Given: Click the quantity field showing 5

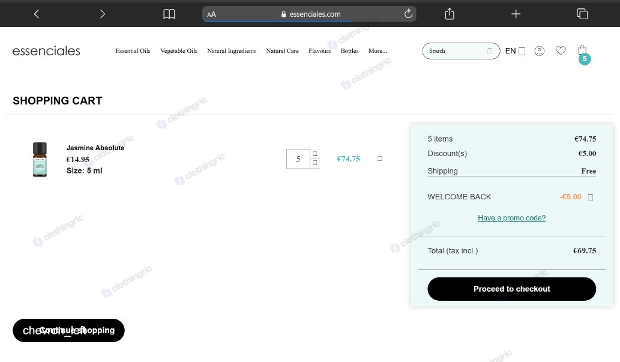Looking at the screenshot, I should [298, 159].
